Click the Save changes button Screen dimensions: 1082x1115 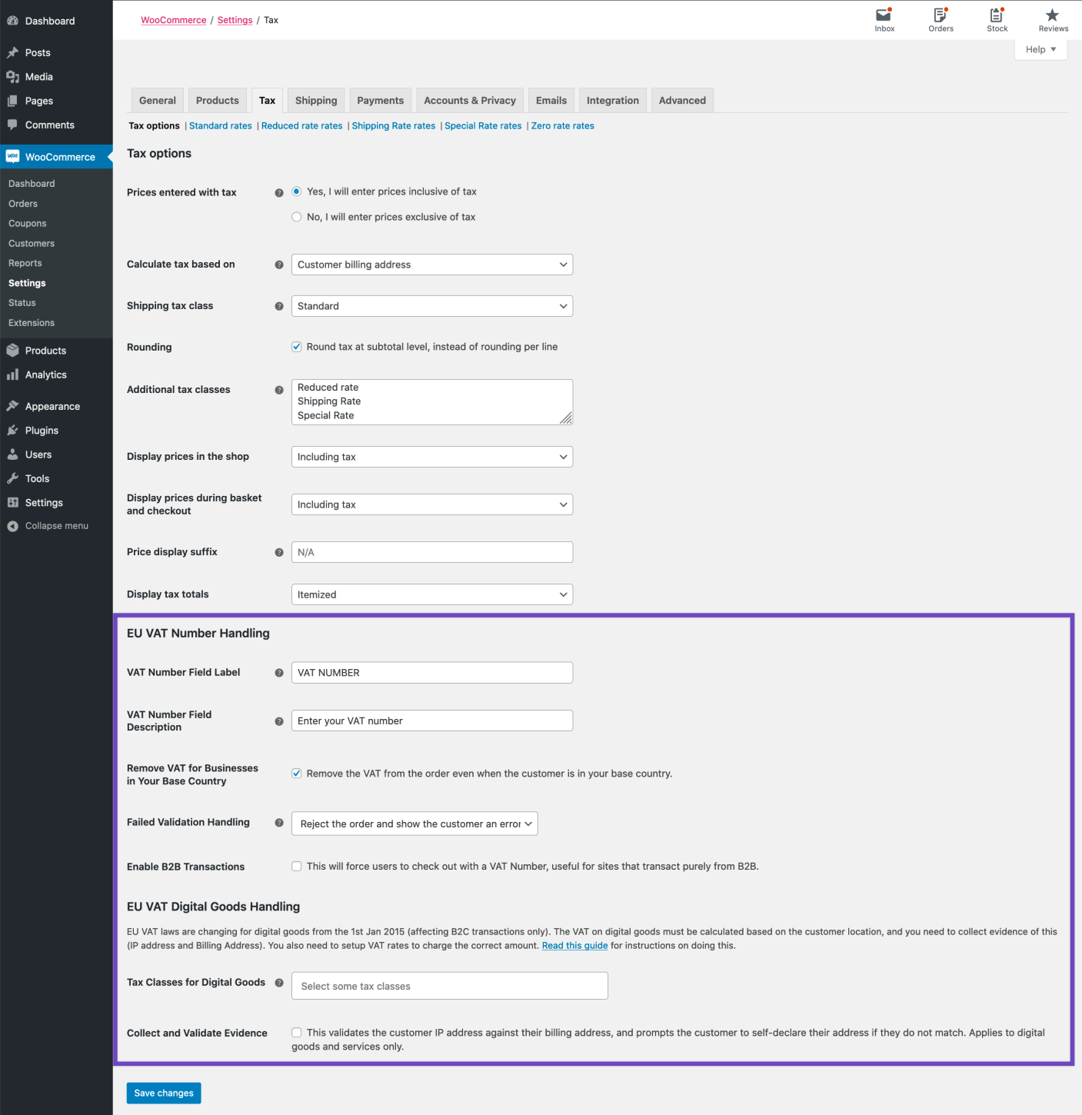tap(163, 1093)
